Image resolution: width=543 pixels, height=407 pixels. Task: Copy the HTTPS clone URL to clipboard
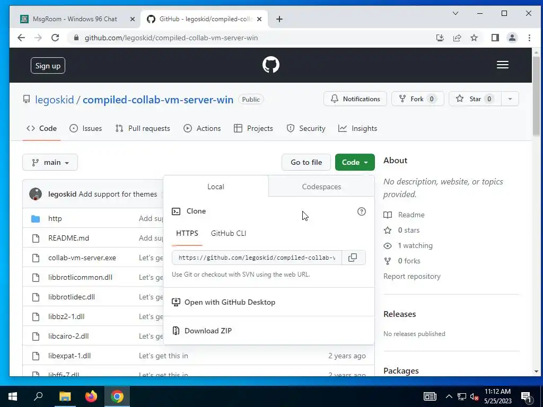tap(353, 258)
